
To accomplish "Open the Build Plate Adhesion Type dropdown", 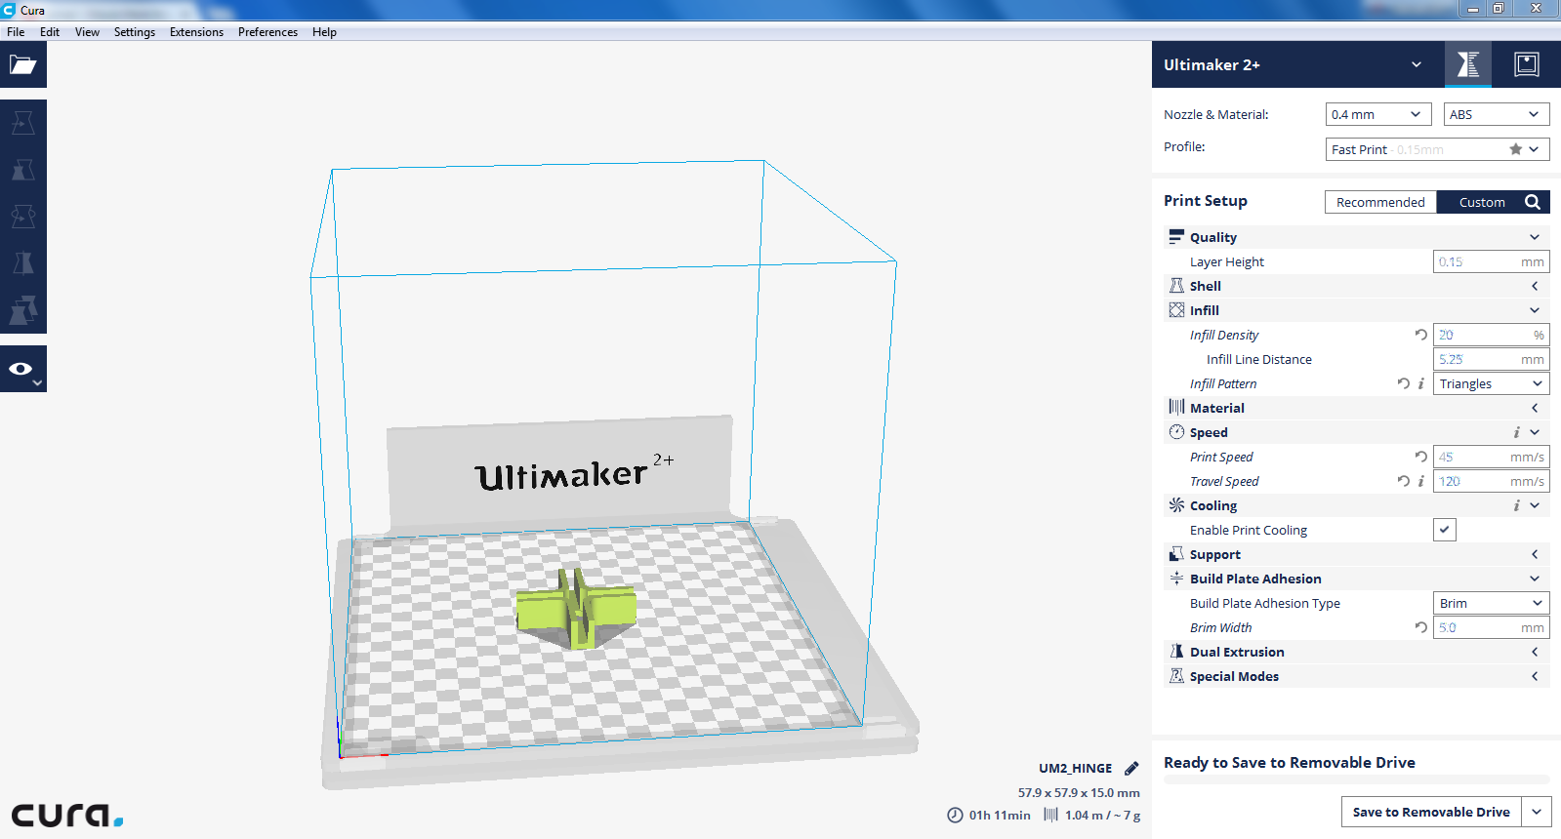I will click(x=1492, y=603).
